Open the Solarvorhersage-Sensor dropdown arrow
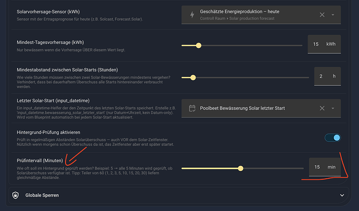 point(333,15)
